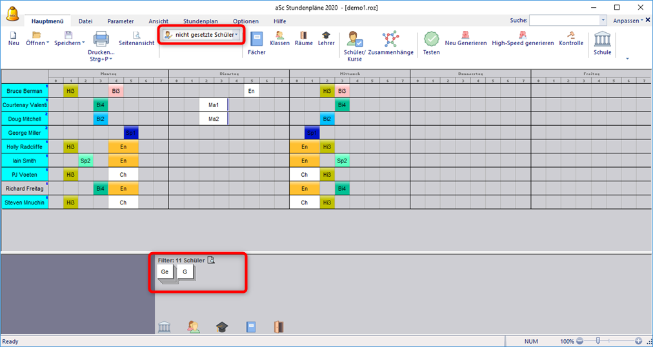Select the George Miller row header
653x347 pixels.
(x=25, y=133)
